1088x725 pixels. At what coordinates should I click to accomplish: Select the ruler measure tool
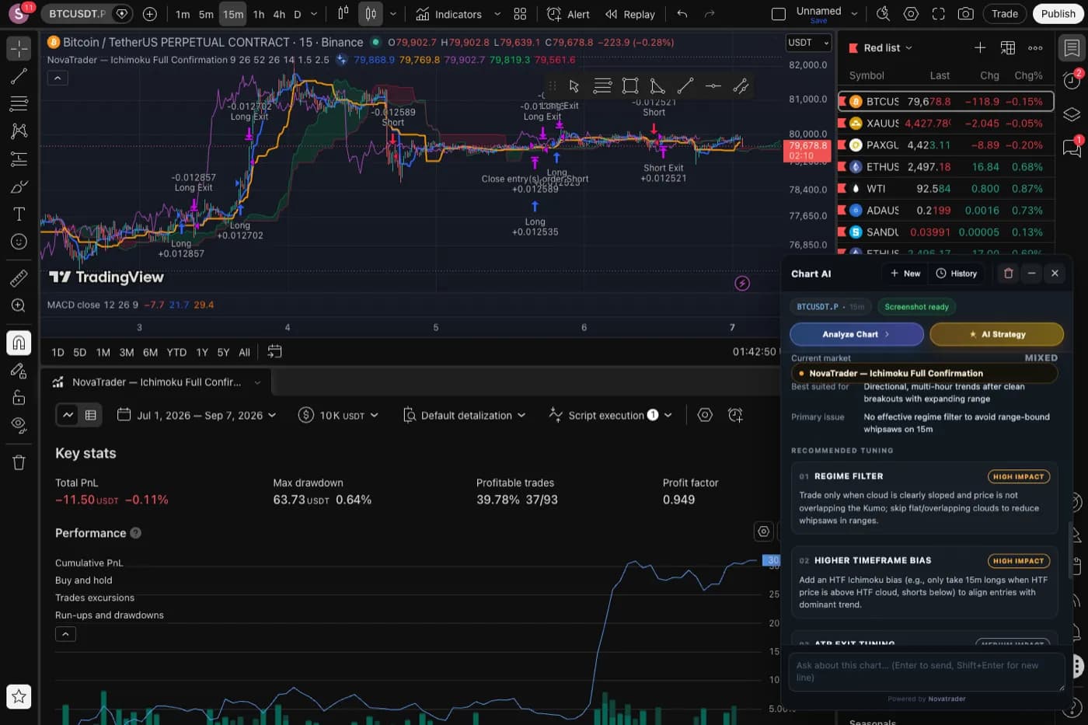[19, 277]
